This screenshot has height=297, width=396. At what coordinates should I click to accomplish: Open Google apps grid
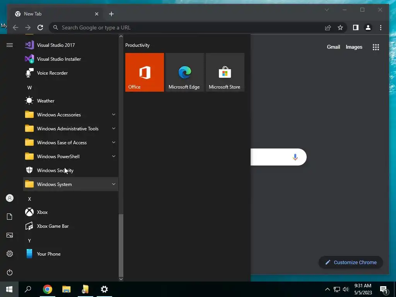[376, 47]
